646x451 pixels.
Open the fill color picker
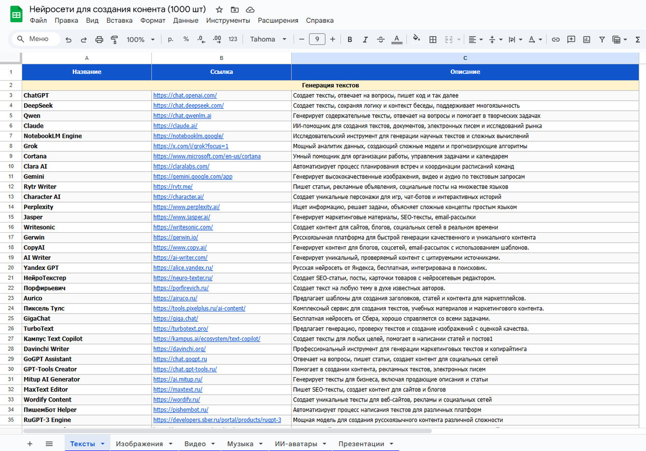click(416, 39)
